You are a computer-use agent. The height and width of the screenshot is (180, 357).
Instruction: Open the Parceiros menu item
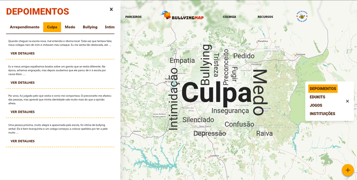point(133,17)
